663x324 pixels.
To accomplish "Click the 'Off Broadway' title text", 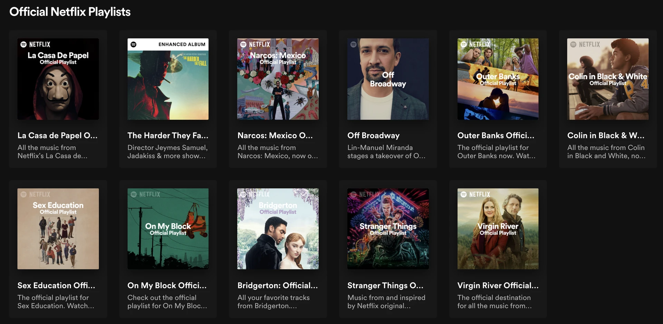I will (x=374, y=136).
